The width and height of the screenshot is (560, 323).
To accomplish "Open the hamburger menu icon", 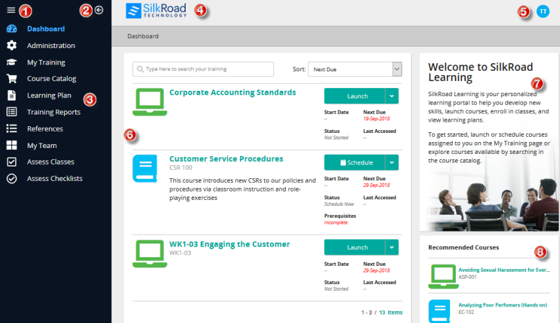I will pos(11,10).
